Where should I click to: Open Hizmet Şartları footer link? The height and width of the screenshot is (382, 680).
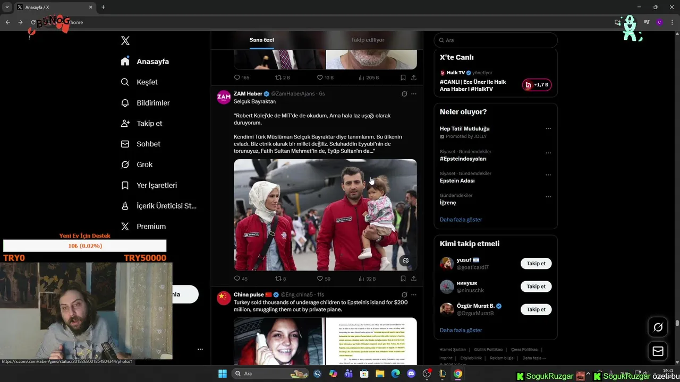(453, 350)
